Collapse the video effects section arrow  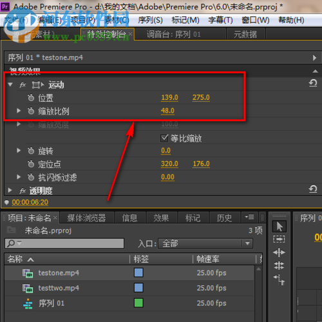(x=315, y=71)
